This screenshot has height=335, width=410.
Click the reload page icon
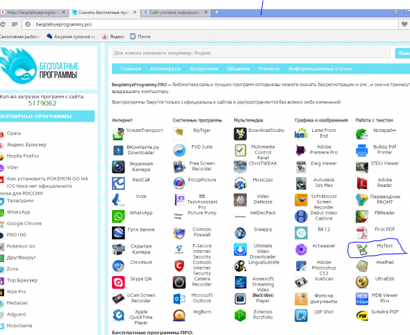tap(3, 24)
